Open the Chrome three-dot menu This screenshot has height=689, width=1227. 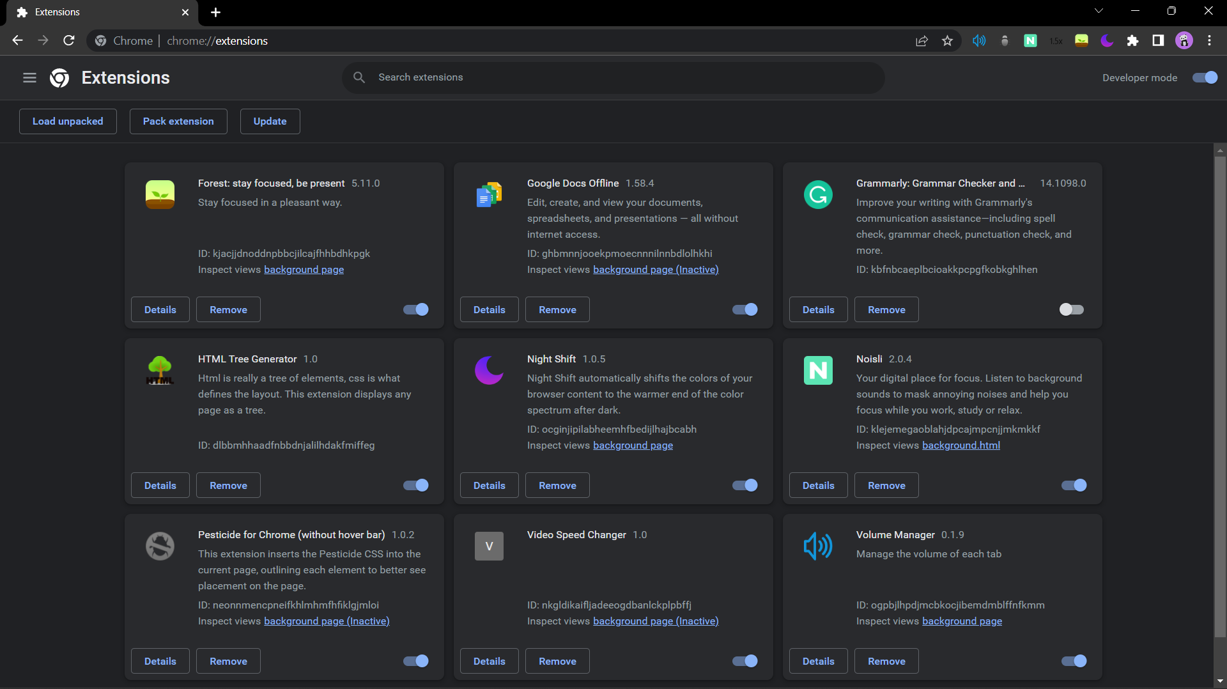1209,40
